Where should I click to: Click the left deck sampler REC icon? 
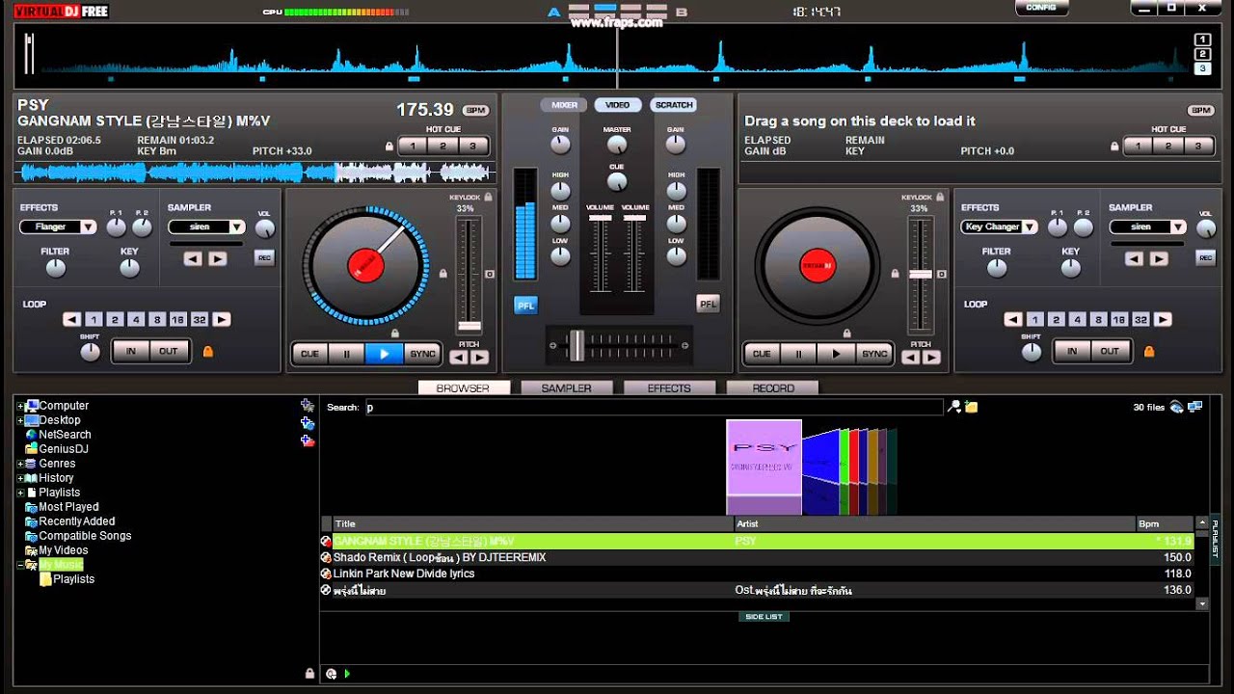[x=264, y=257]
